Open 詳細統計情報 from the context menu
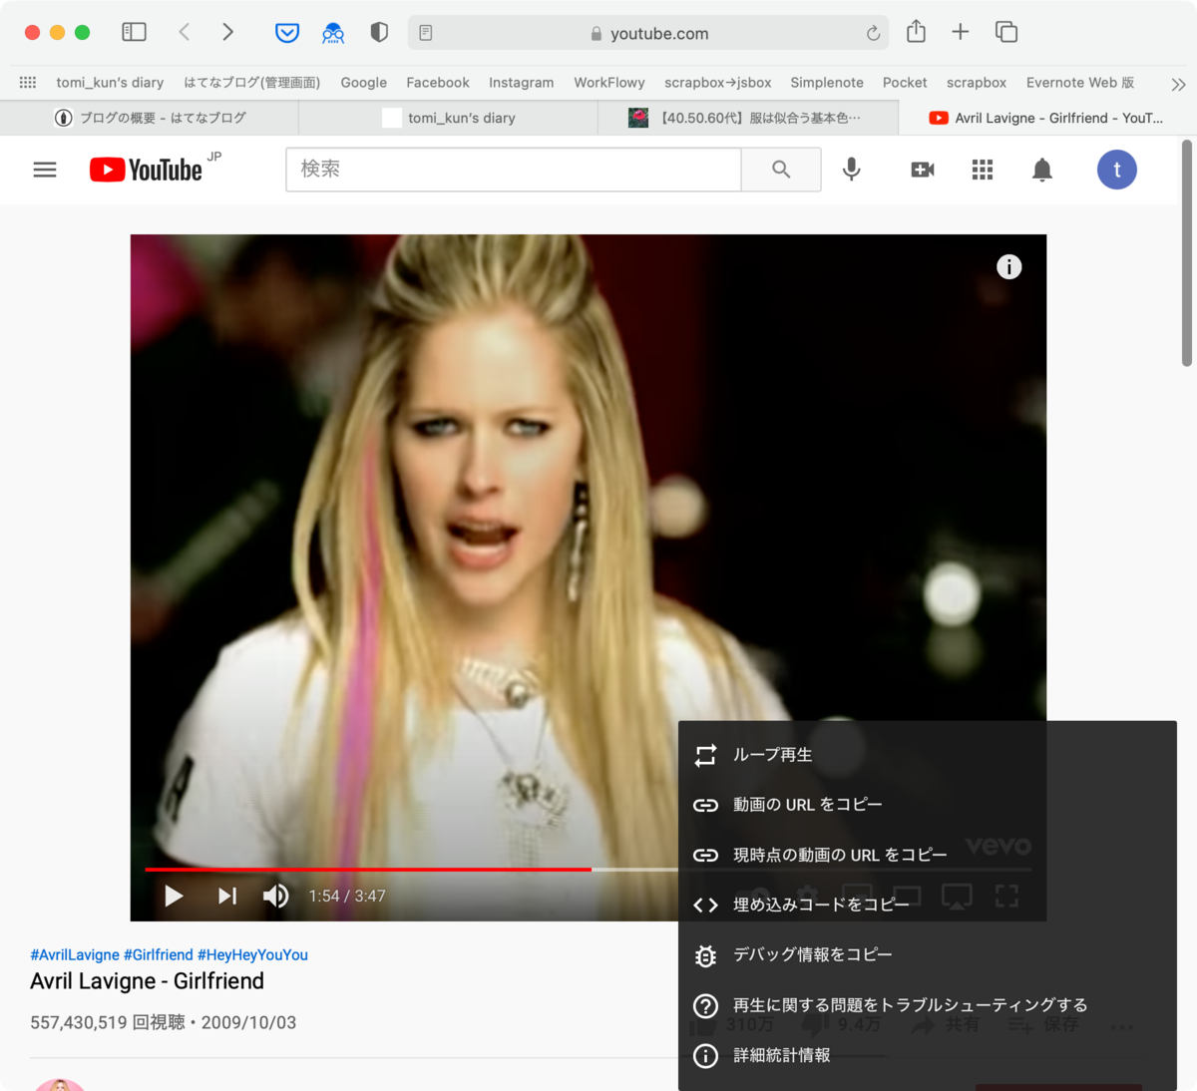Screen dimensions: 1197x1091 coord(928,1055)
